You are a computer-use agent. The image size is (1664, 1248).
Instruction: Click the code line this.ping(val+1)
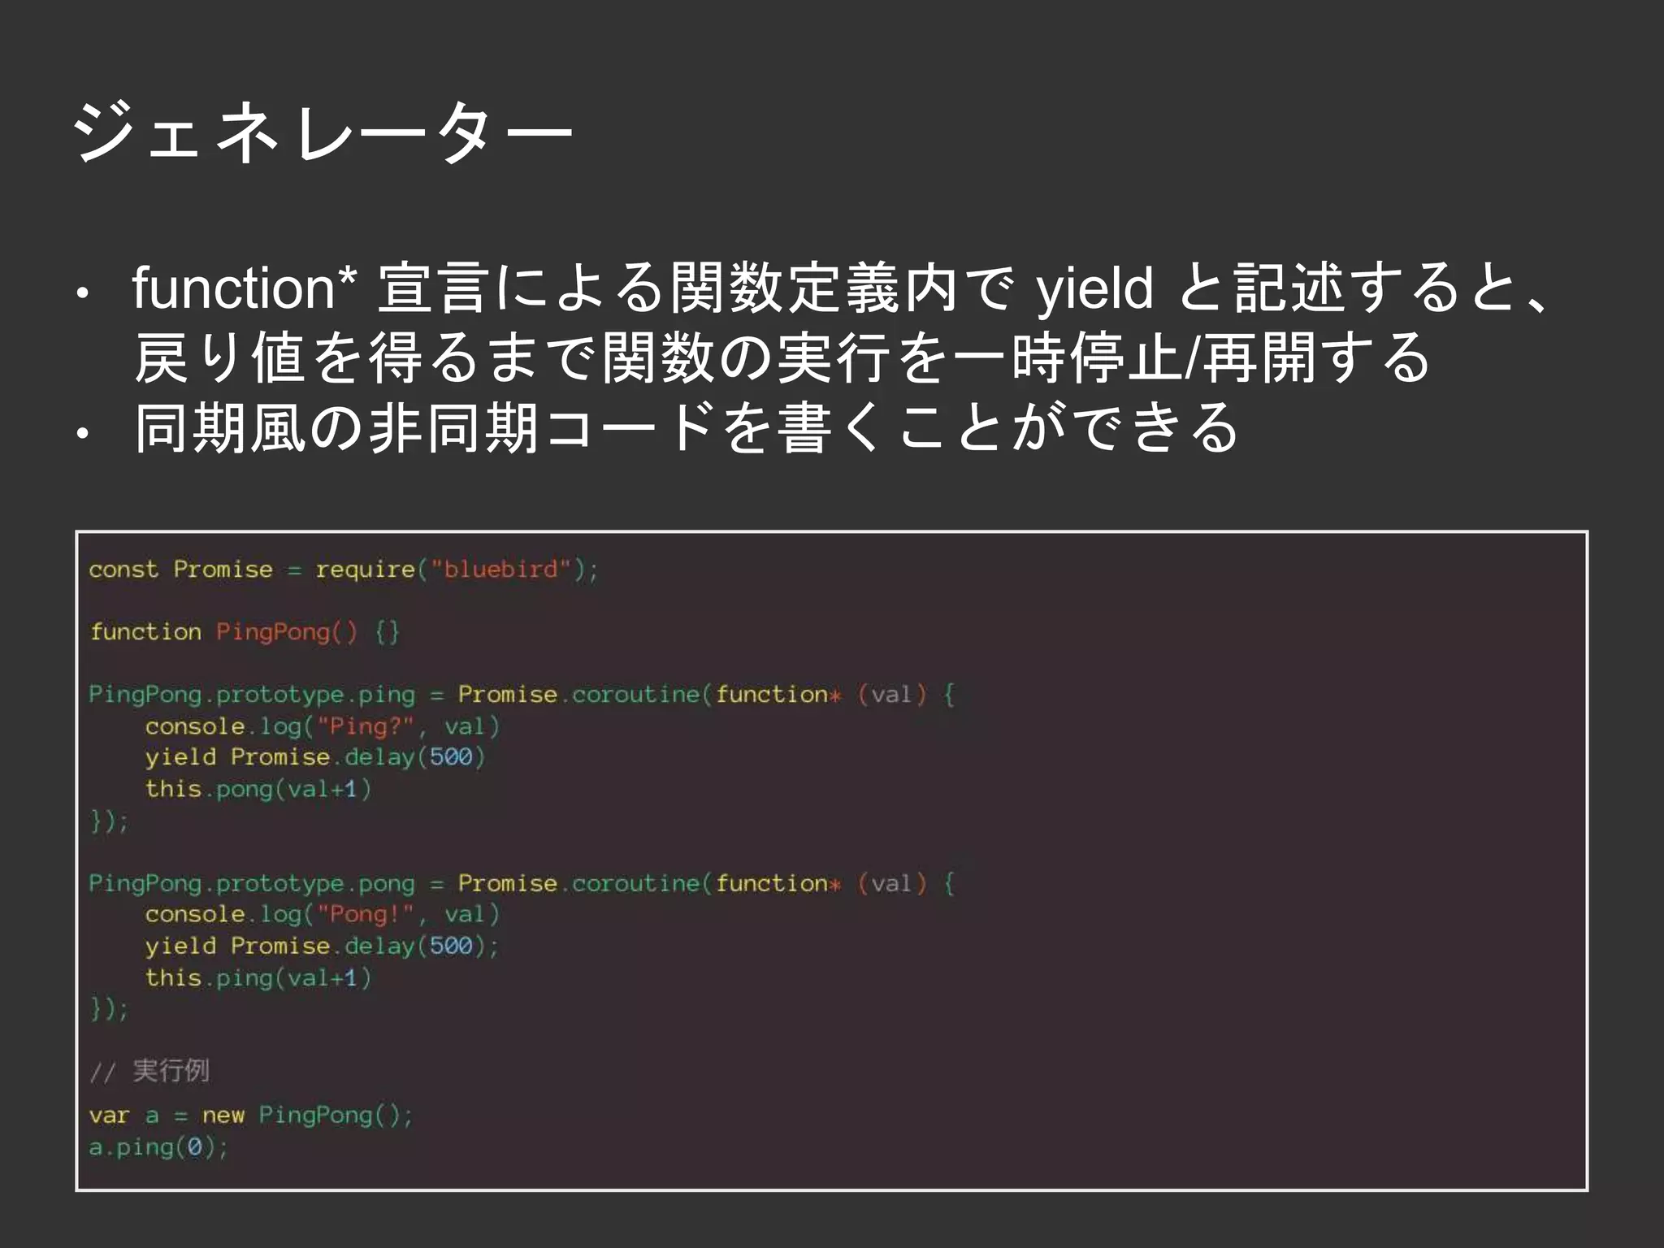coord(258,978)
